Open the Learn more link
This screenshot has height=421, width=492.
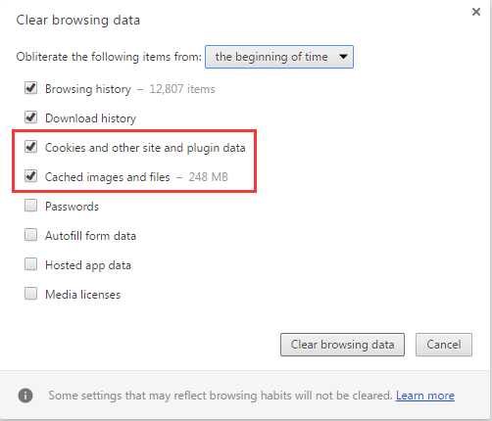(425, 396)
